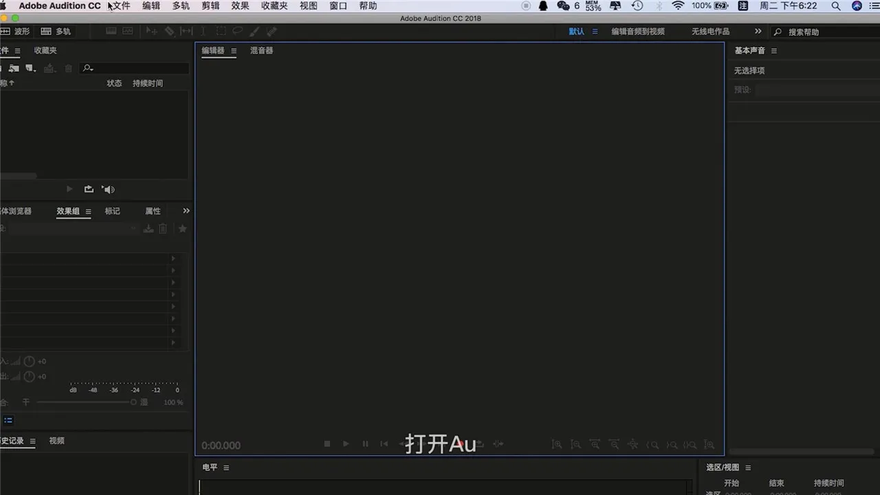The image size is (880, 495).
Task: Open the effects rack presets dropdown
Action: pos(74,229)
